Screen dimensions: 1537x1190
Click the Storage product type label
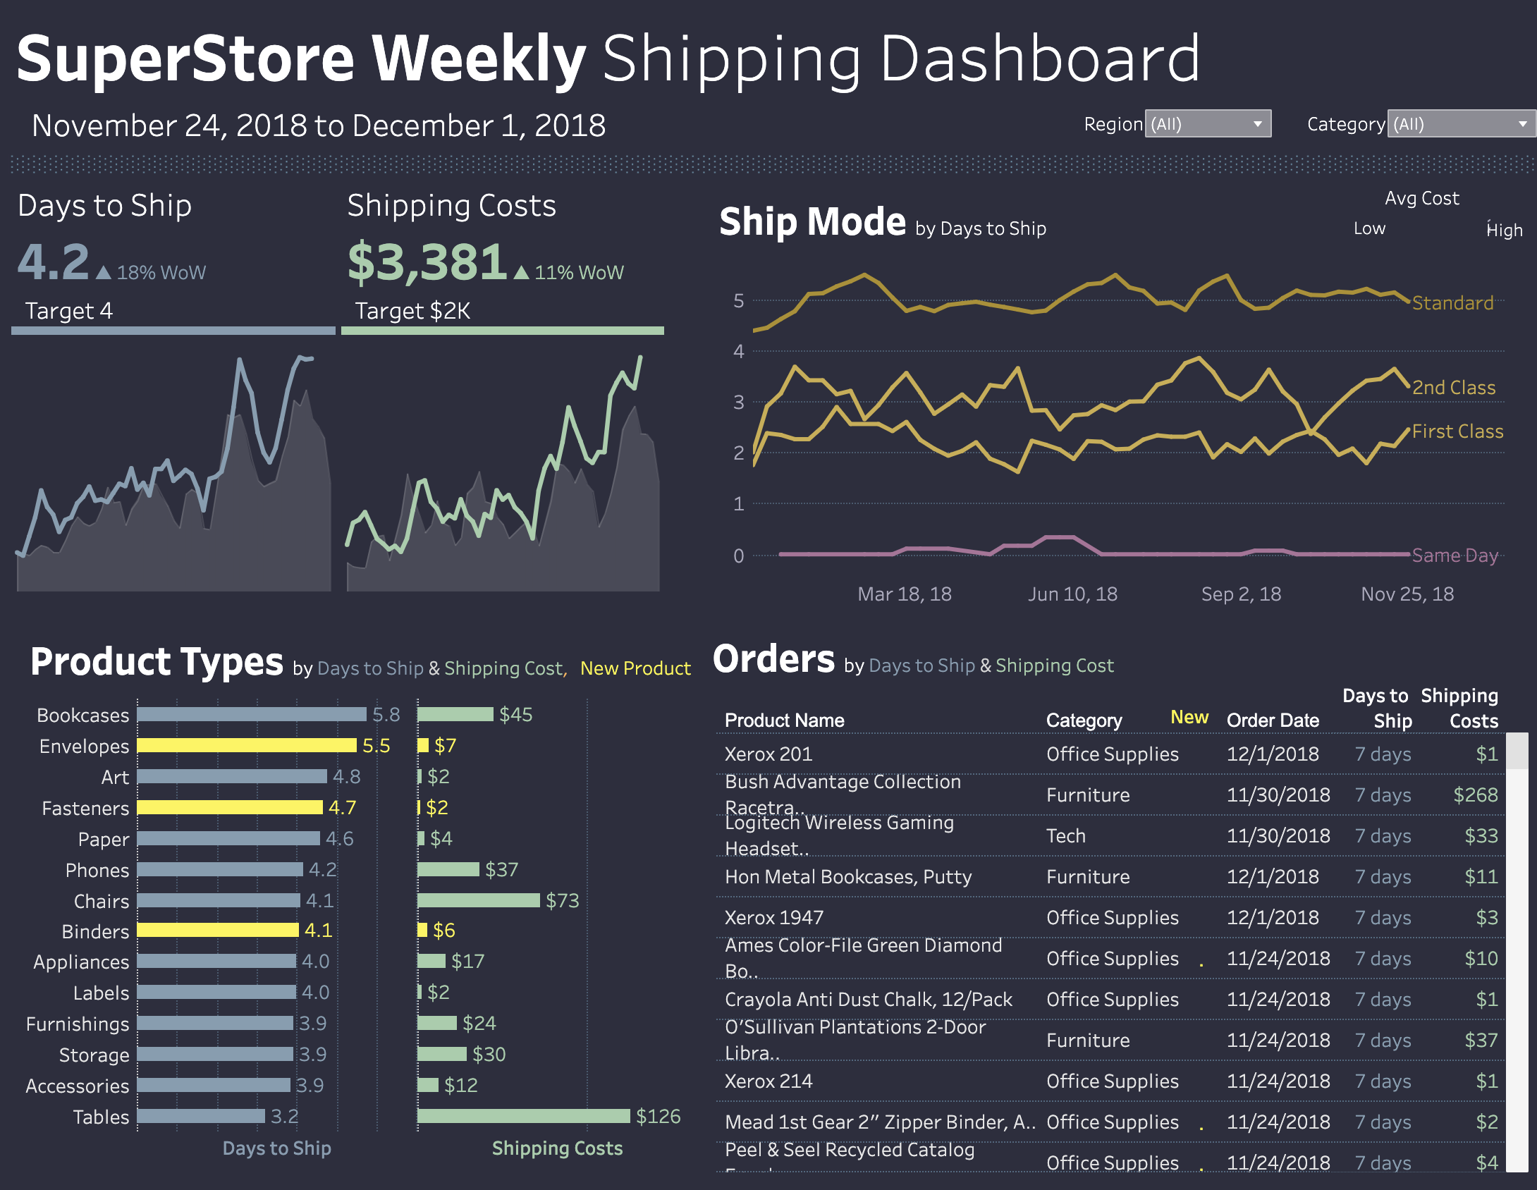pos(94,1055)
